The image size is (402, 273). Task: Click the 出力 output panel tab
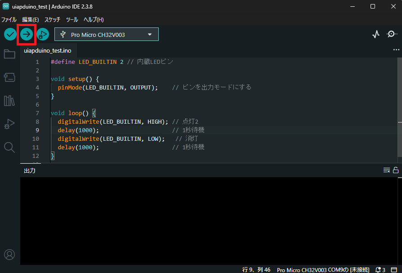coord(30,170)
